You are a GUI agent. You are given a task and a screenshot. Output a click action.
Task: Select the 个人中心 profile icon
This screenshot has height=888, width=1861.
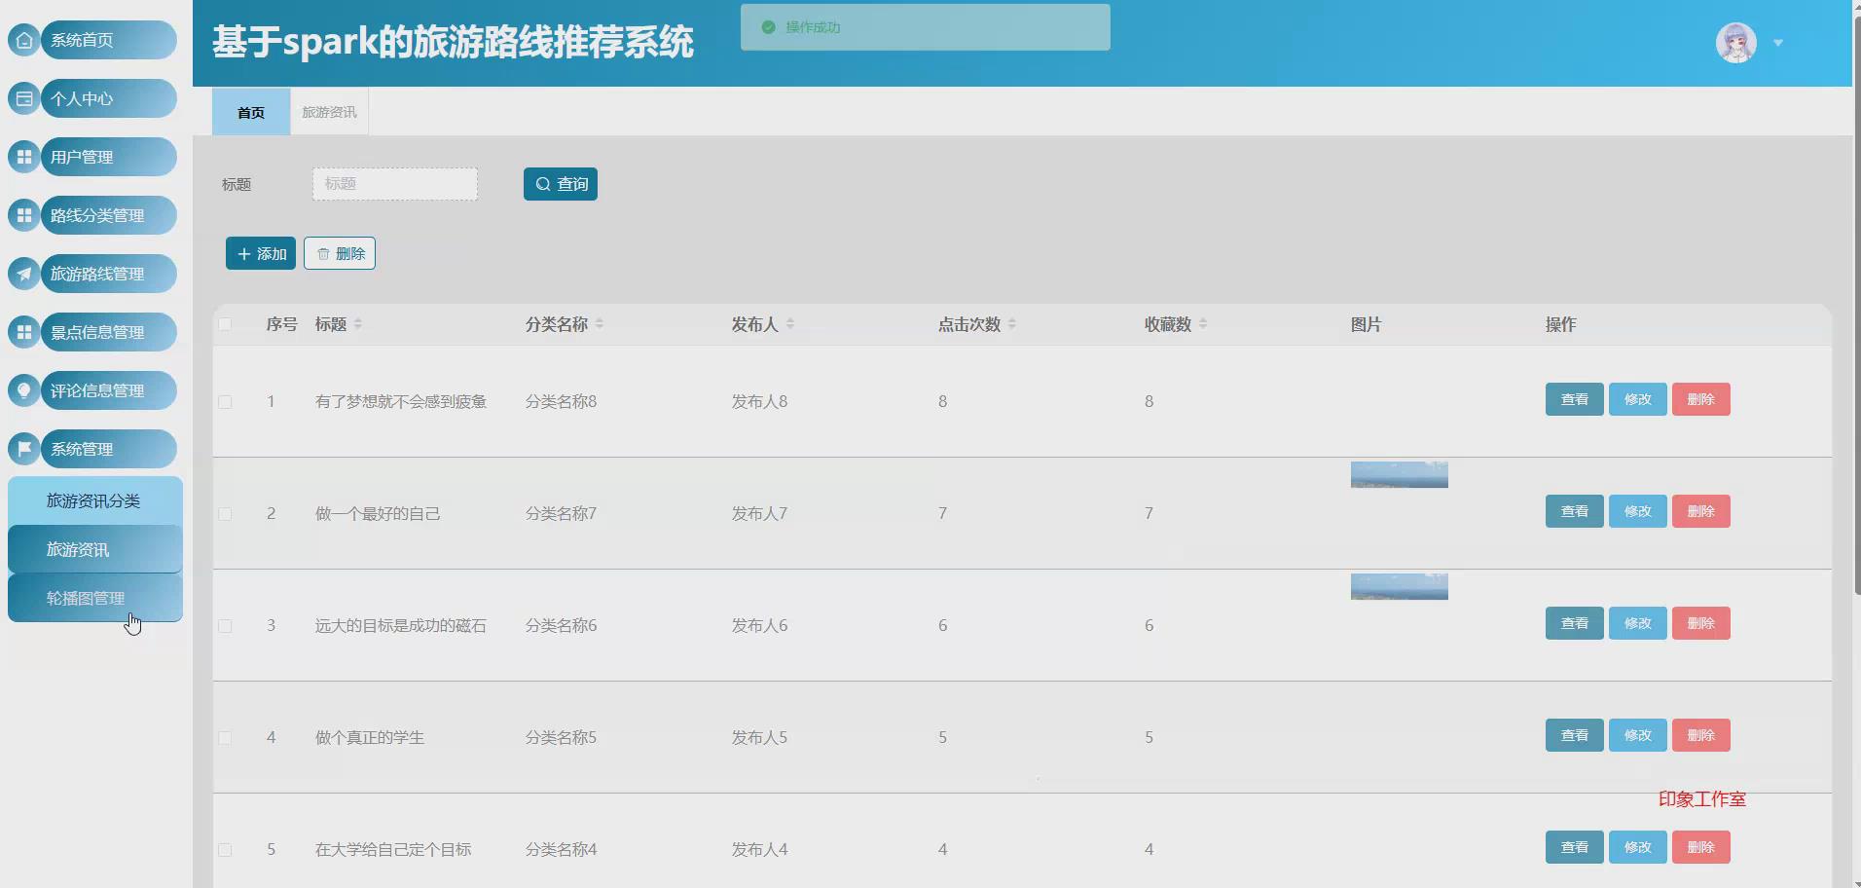[23, 98]
